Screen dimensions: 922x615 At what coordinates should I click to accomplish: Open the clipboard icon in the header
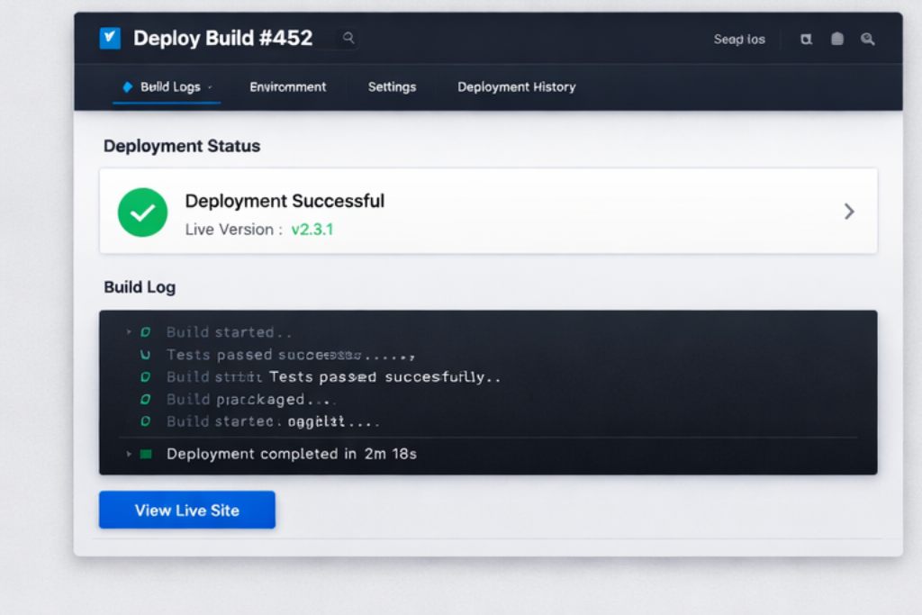[837, 39]
